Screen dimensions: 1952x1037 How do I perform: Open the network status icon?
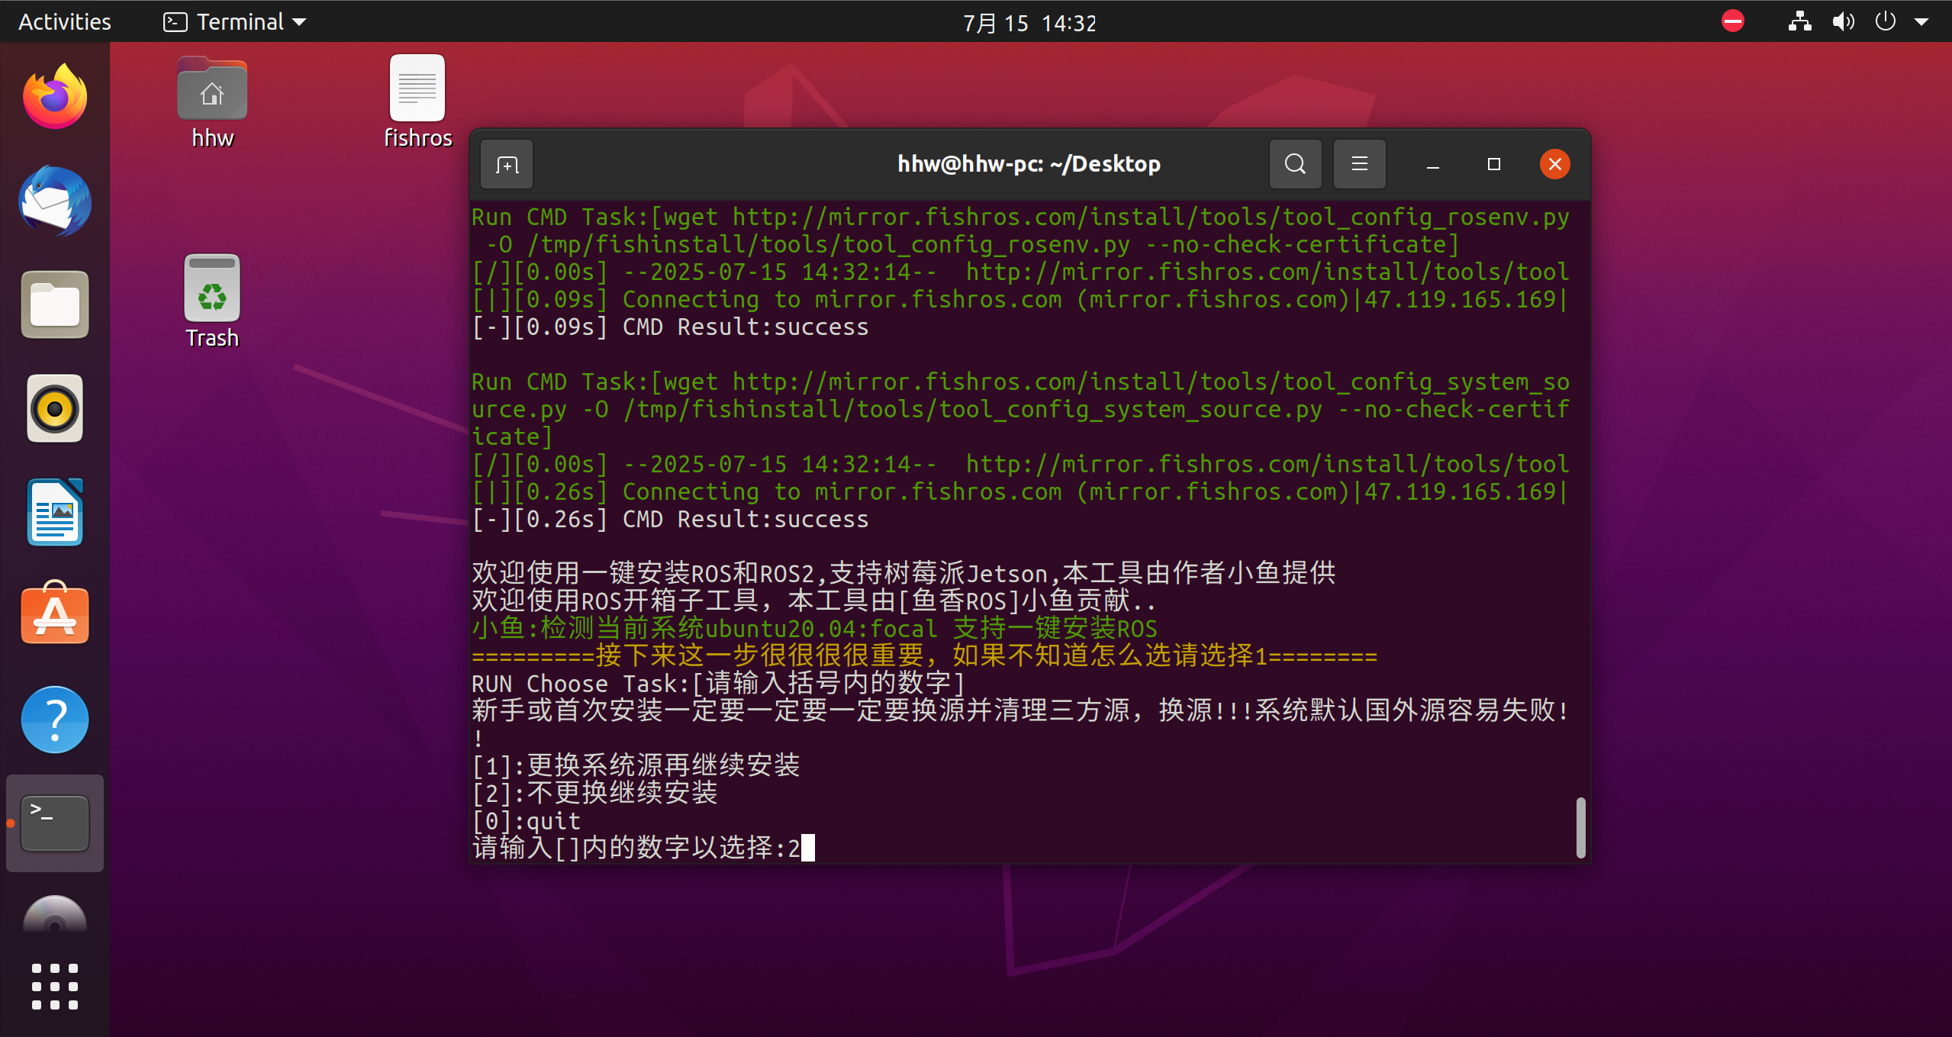(1799, 21)
